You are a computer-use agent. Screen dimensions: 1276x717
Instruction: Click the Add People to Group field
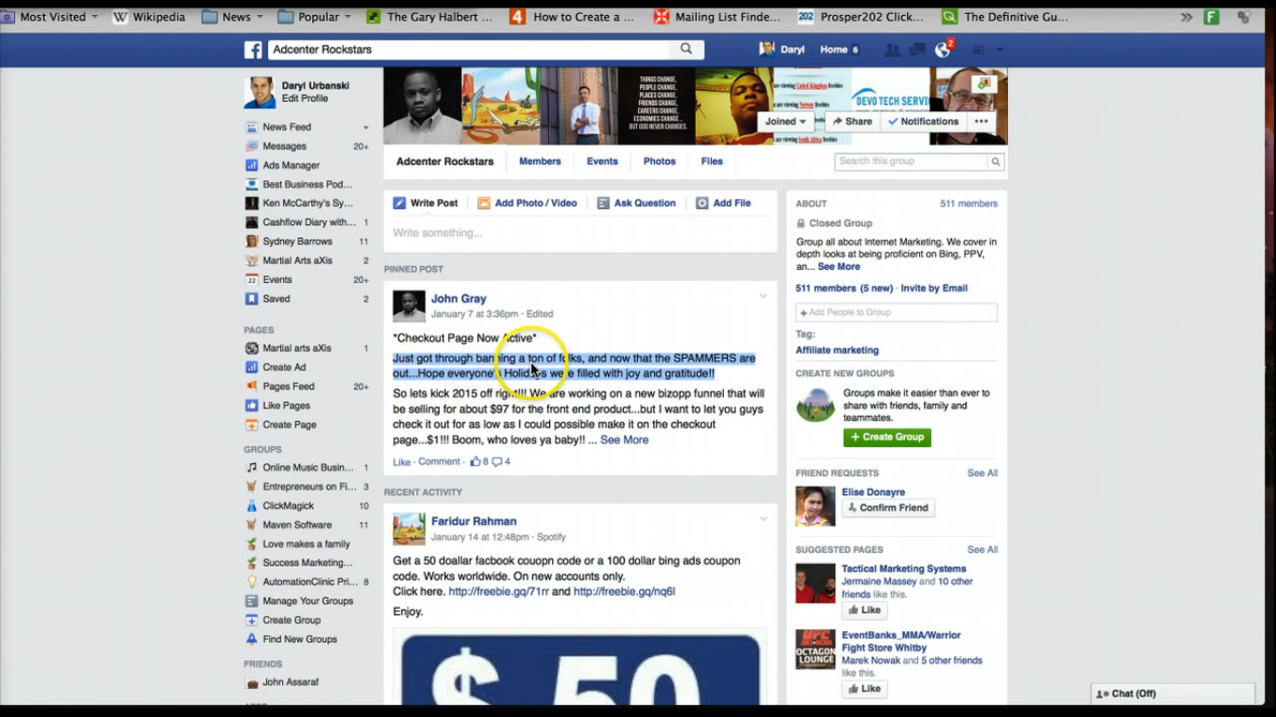897,313
